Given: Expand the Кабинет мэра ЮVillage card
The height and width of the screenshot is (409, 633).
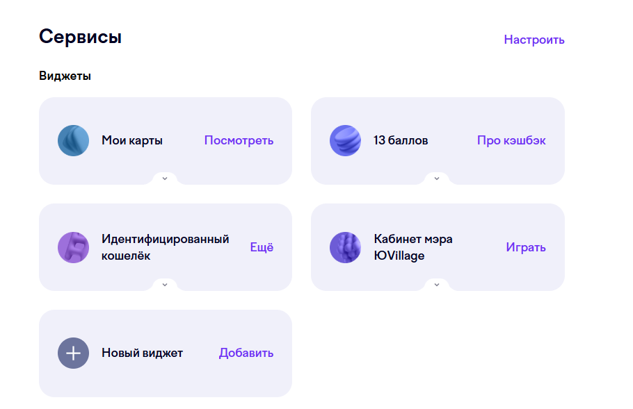Looking at the screenshot, I should (437, 285).
